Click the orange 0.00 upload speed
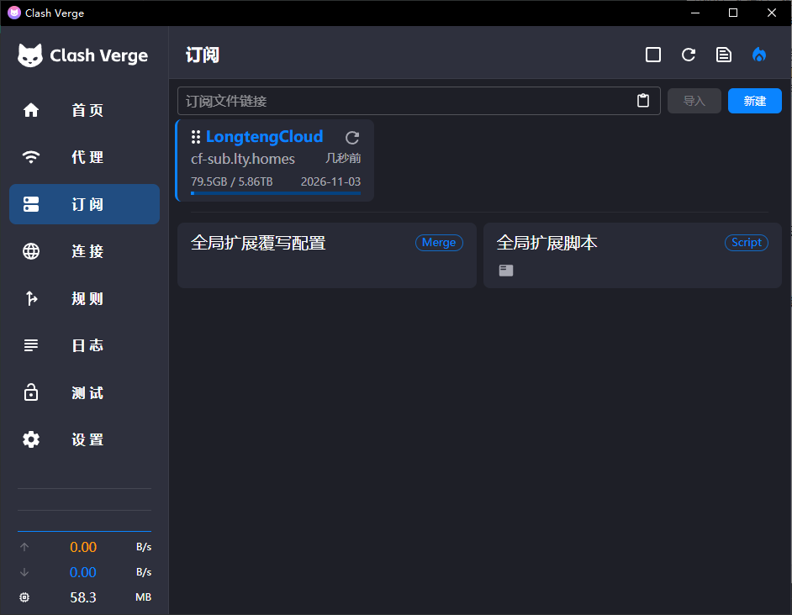The image size is (792, 615). click(x=83, y=547)
